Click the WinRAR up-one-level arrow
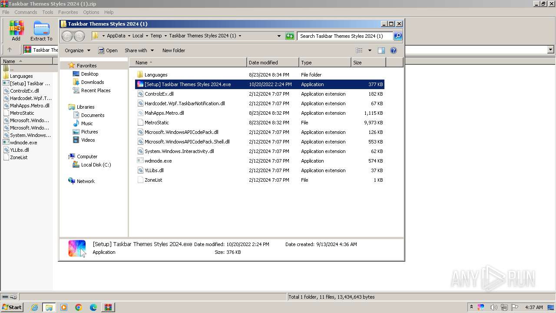Image resolution: width=556 pixels, height=313 pixels. pos(10,50)
